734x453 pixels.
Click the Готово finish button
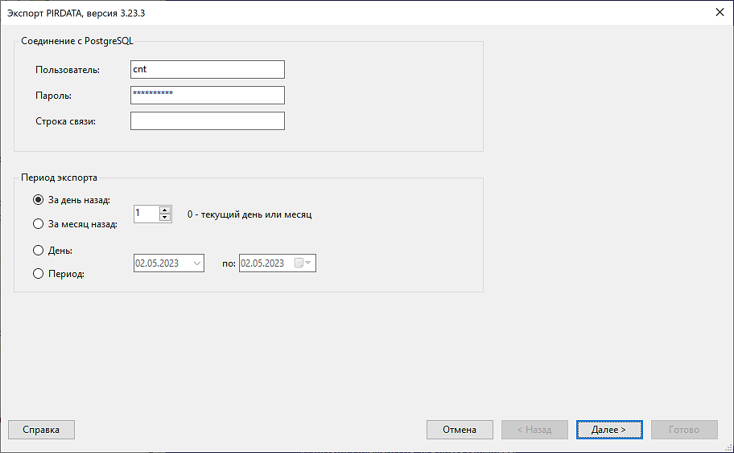coord(684,430)
